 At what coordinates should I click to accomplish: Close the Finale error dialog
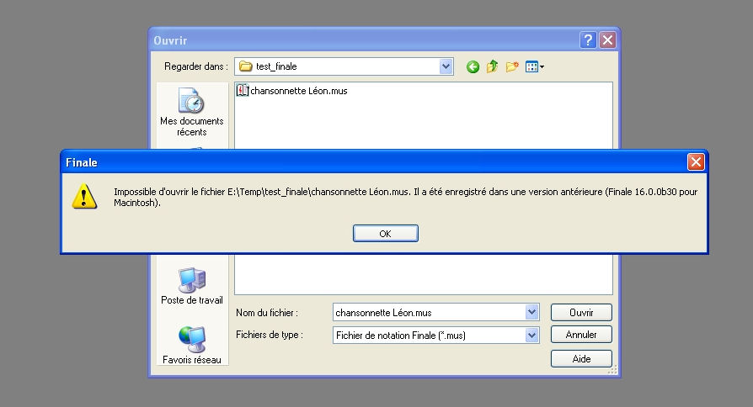[695, 162]
